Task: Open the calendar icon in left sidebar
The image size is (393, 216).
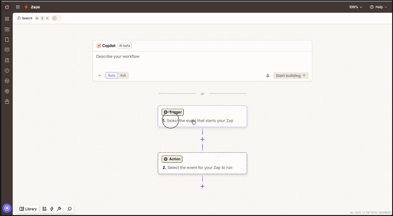Action: click(7, 60)
